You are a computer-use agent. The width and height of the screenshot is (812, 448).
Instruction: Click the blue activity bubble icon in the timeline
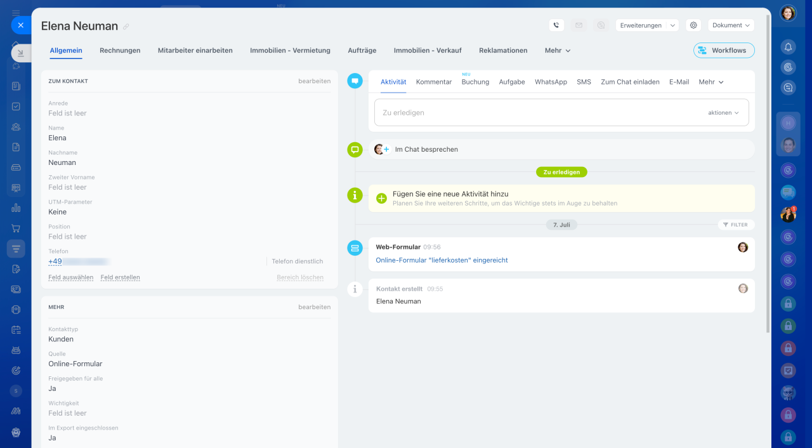point(355,81)
